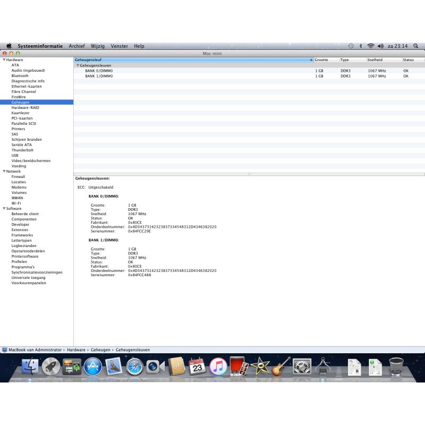Open Finder in the Dock
The width and height of the screenshot is (425, 425).
click(x=30, y=367)
